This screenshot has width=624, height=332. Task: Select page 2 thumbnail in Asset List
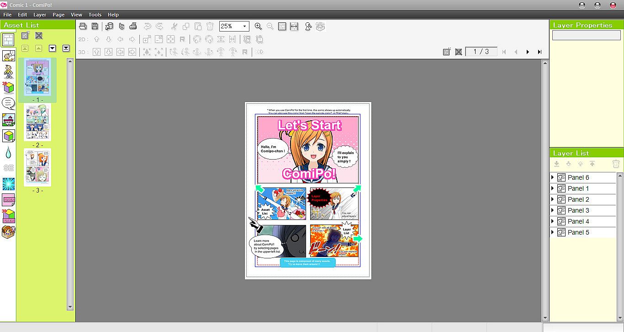pyautogui.click(x=37, y=122)
